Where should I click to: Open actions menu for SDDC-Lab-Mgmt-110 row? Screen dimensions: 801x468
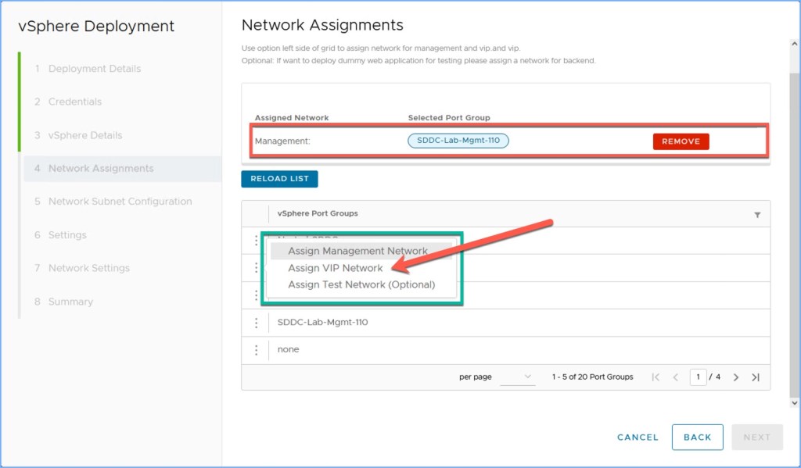[256, 323]
